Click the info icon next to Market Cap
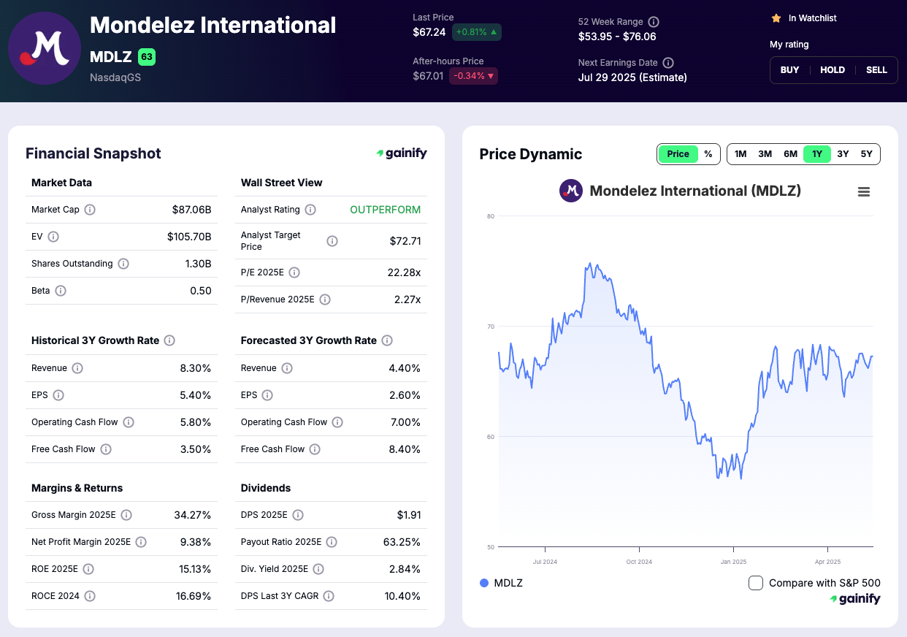 tap(90, 210)
